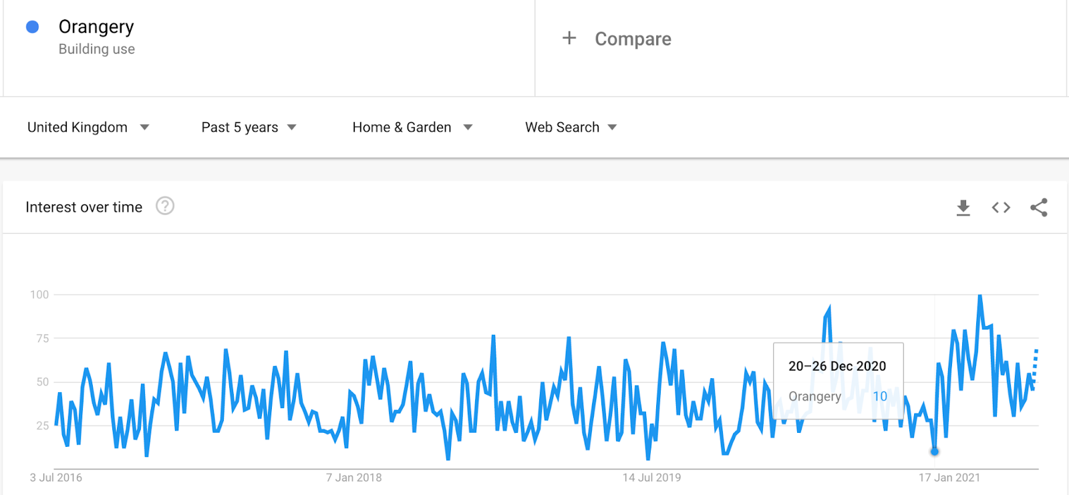The height and width of the screenshot is (495, 1069).
Task: Share the interest over time chart
Action: tap(1039, 208)
